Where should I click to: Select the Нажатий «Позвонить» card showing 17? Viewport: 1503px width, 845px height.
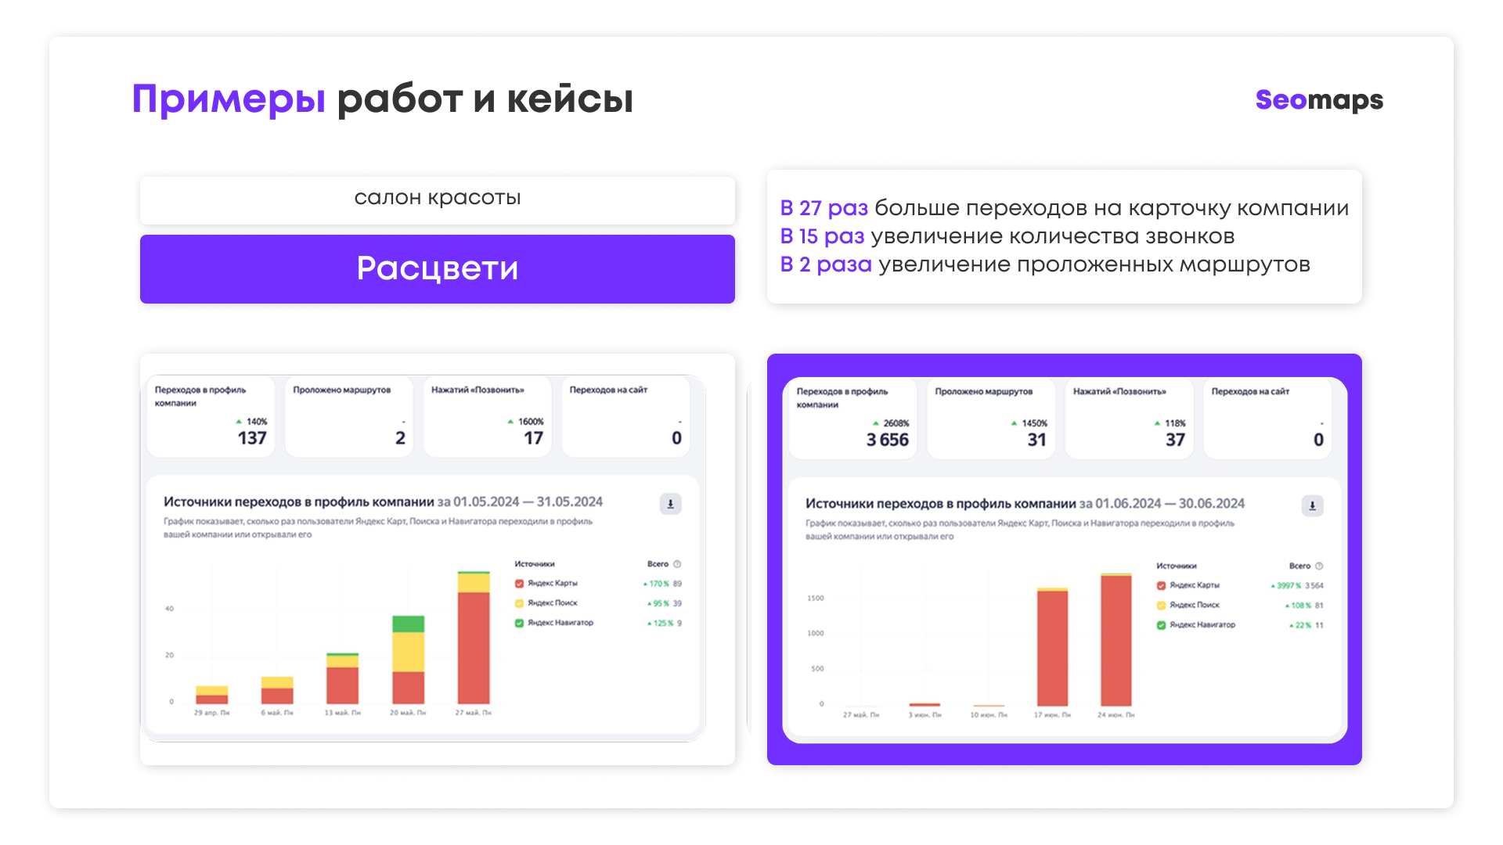[488, 417]
